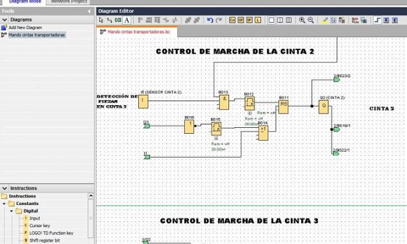Click the bring to front icon
The image size is (407, 244).
[x=188, y=20]
